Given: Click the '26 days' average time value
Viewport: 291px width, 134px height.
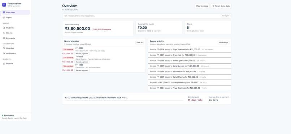Looking at the screenshot, I should pyautogui.click(x=213, y=100).
